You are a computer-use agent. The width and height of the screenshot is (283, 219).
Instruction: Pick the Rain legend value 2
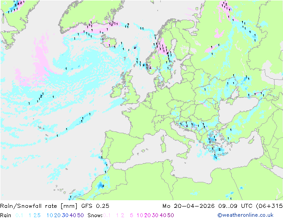coord(35,215)
